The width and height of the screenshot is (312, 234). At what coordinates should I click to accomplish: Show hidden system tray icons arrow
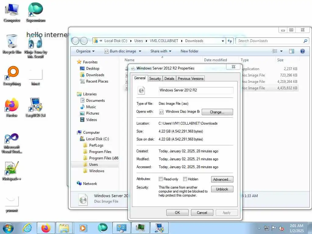[x=259, y=229]
